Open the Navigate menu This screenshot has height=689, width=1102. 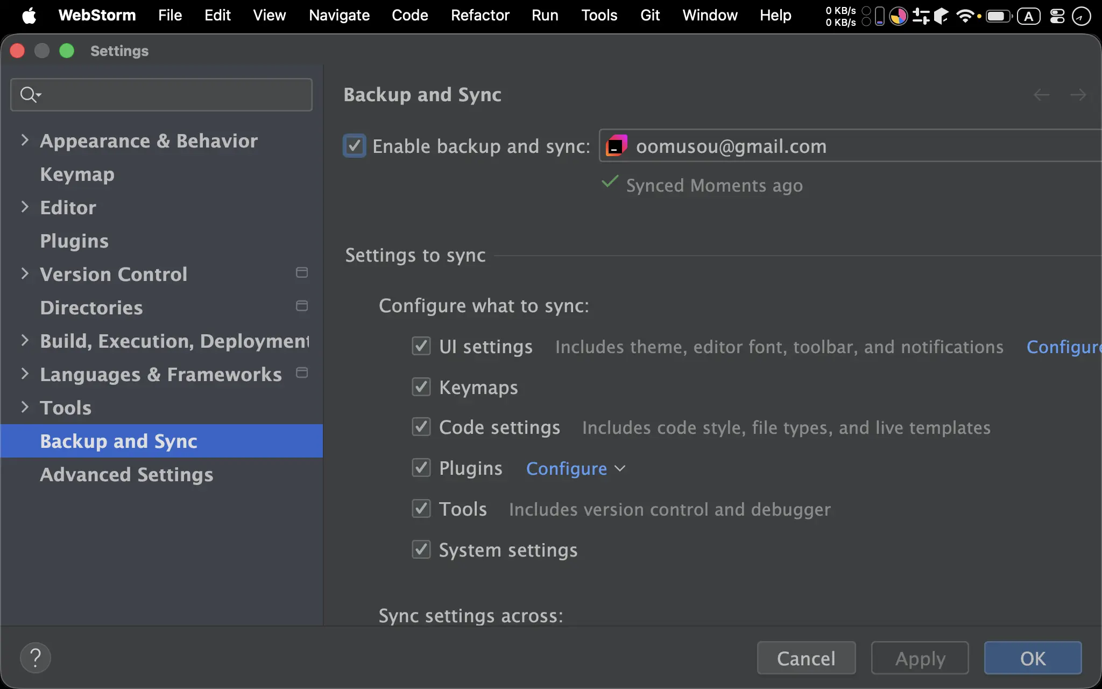point(339,16)
